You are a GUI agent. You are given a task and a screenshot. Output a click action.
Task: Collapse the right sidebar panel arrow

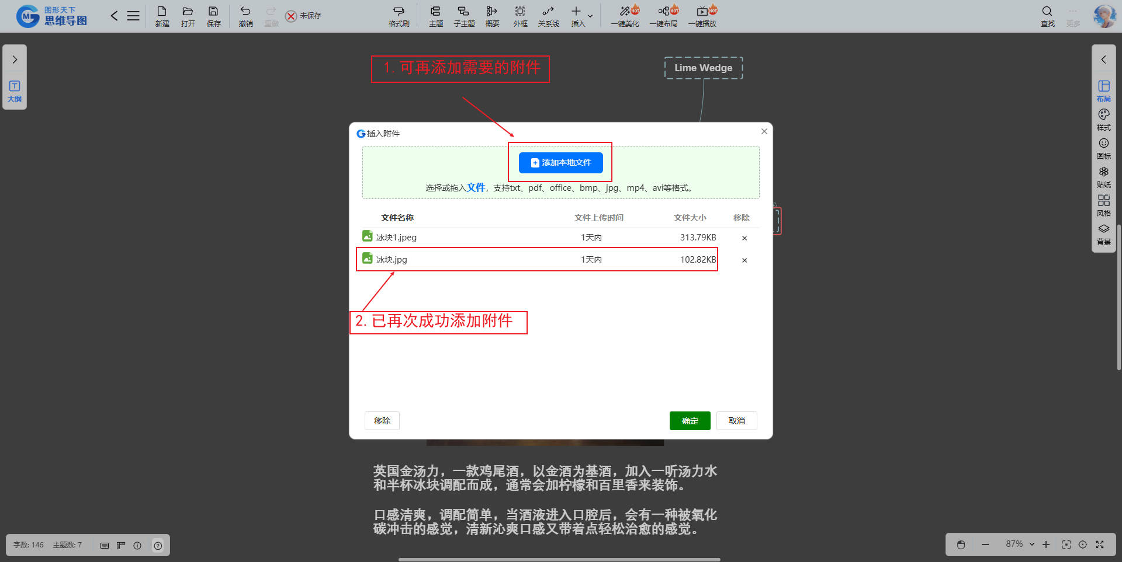point(1103,60)
